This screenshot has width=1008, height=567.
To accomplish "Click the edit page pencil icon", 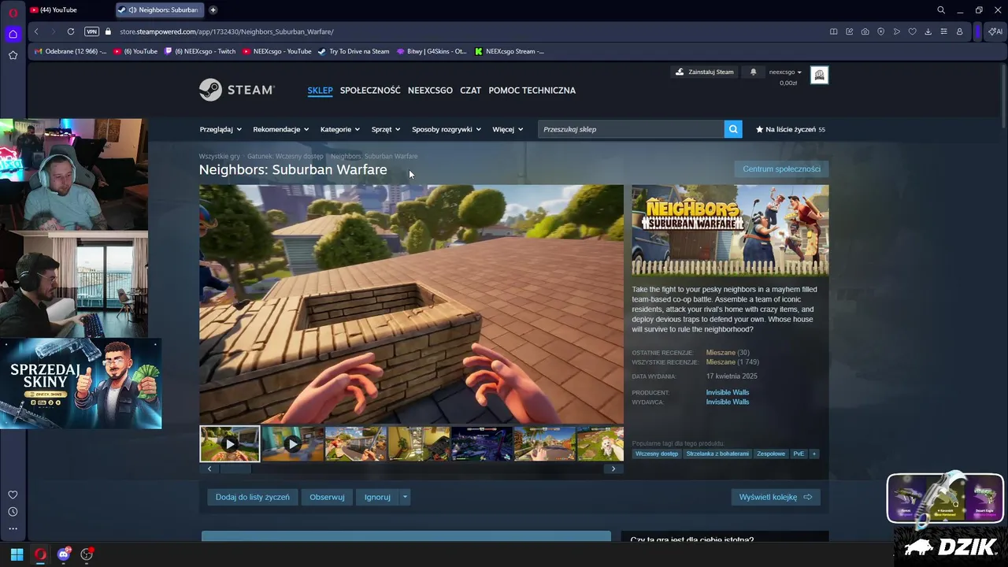I will [850, 31].
